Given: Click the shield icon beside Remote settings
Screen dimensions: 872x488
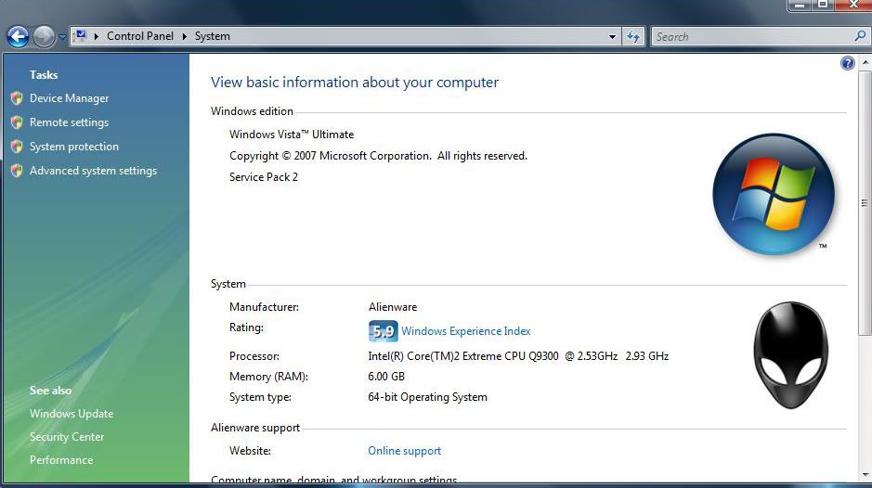Looking at the screenshot, I should point(17,122).
